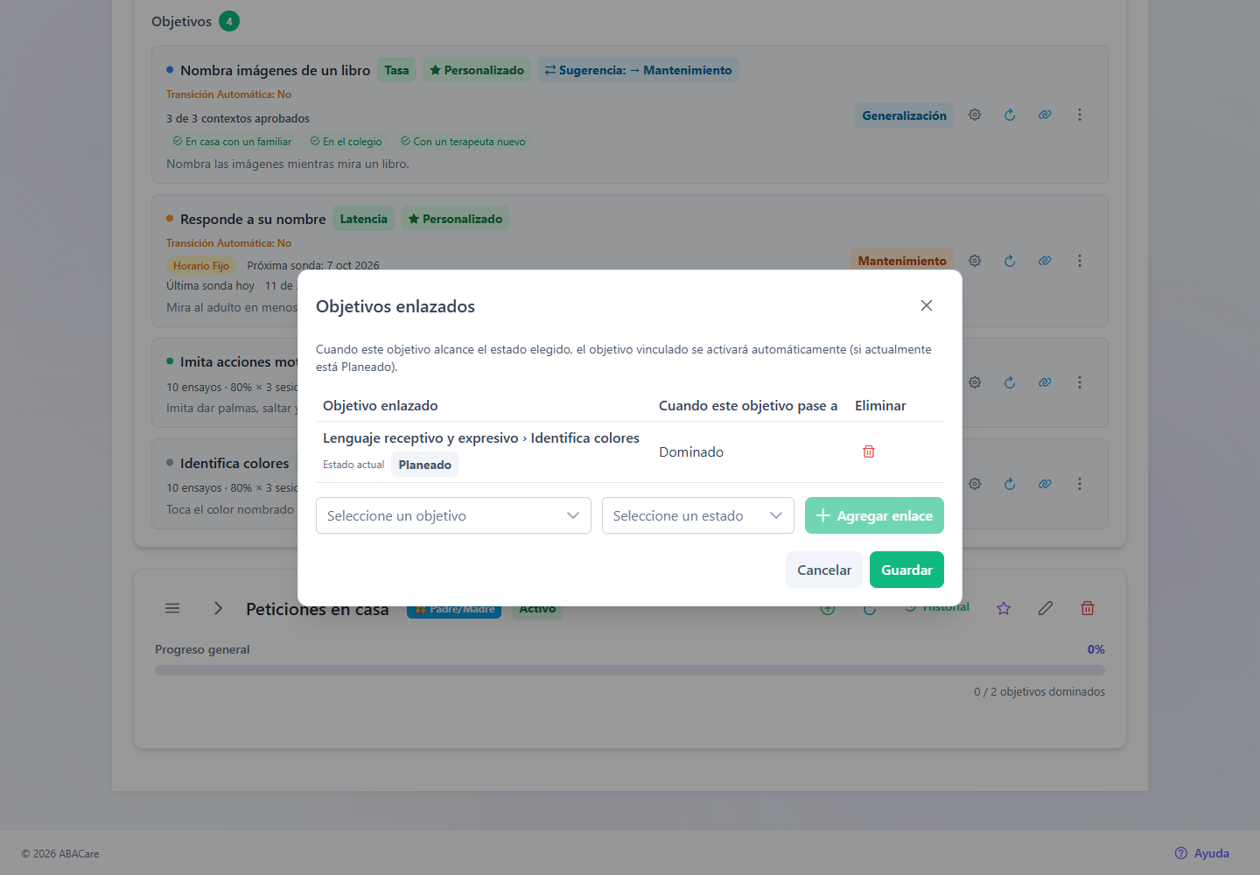
Task: Click the reset arrow for Nombra imágenes de un libro
Action: pyautogui.click(x=1010, y=115)
